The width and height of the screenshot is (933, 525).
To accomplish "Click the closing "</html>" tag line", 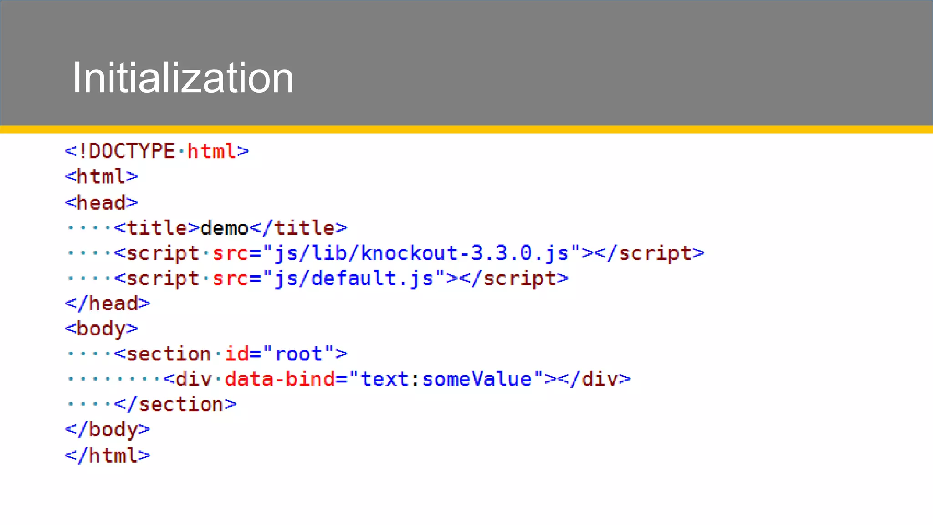I will tap(108, 455).
